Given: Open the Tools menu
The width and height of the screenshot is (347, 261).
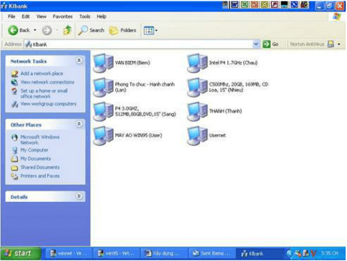Looking at the screenshot, I should pos(85,16).
